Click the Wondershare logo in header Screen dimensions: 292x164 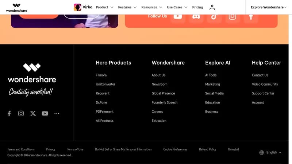coord(16,8)
